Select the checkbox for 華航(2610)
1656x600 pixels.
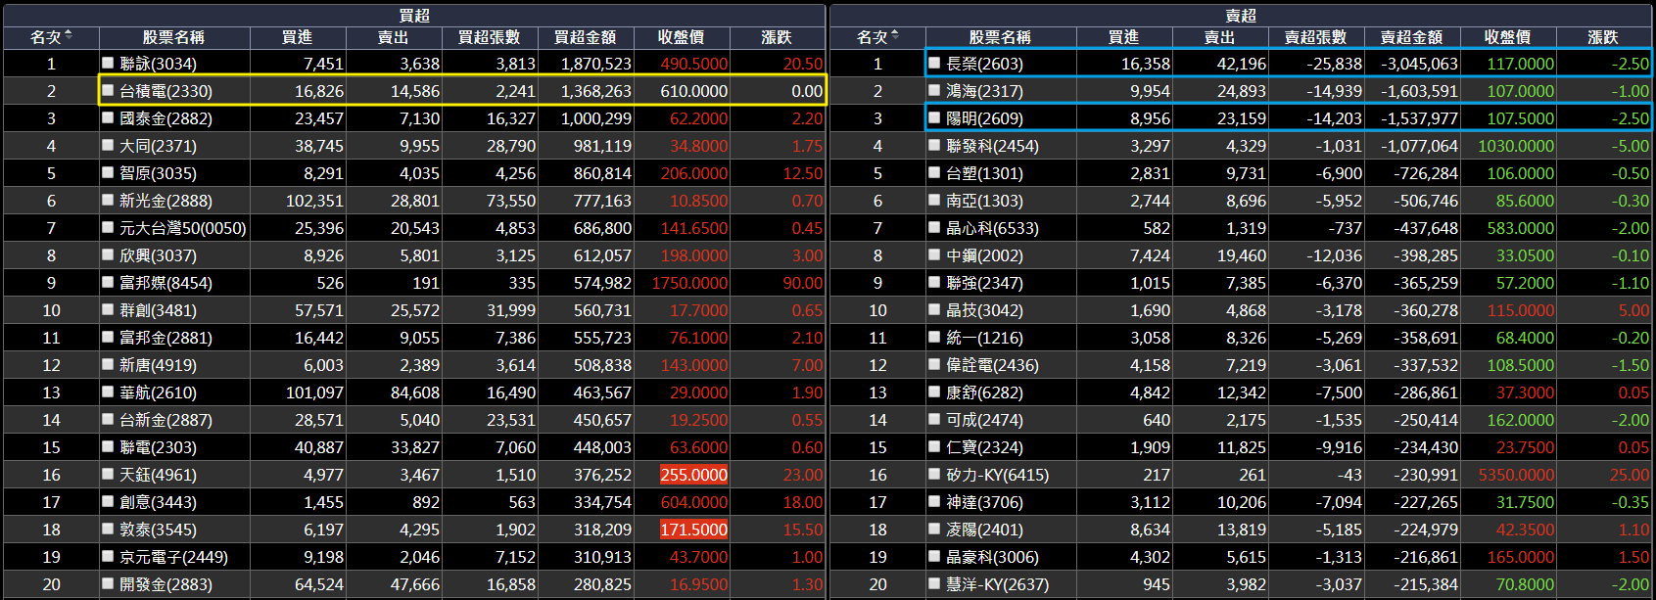(x=109, y=392)
